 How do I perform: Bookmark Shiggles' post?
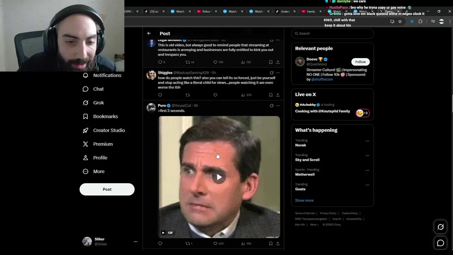(271, 95)
